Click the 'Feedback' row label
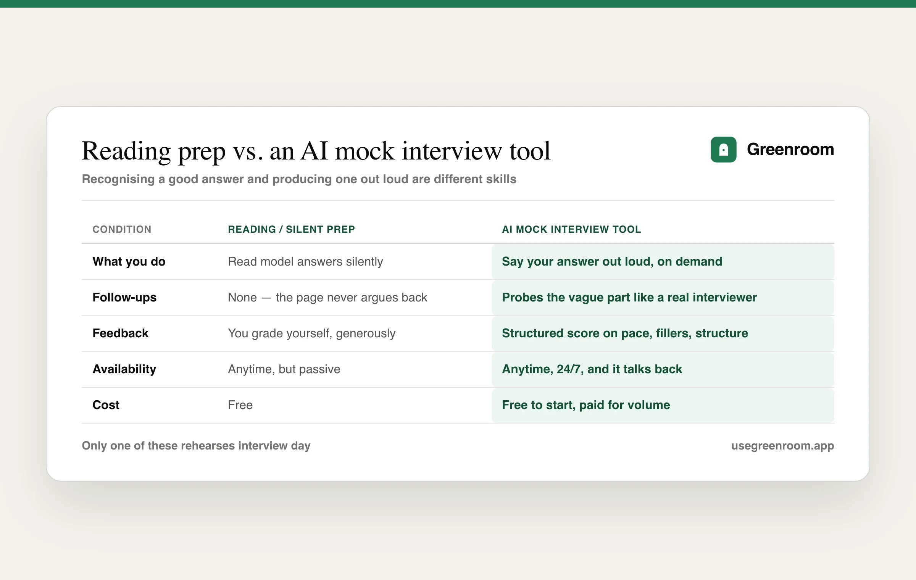 coord(120,333)
